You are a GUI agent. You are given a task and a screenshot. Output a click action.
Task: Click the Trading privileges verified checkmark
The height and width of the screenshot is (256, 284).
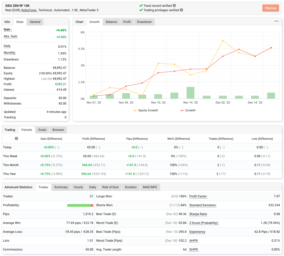(x=141, y=10)
